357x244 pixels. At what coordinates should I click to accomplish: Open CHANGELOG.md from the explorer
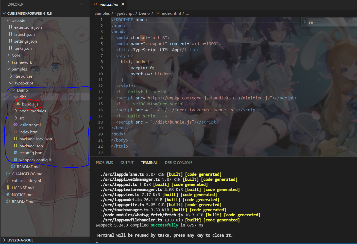point(27,174)
